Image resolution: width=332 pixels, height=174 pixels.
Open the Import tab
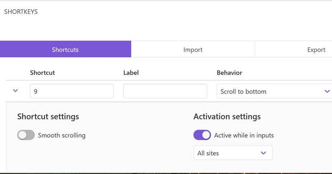pos(193,50)
